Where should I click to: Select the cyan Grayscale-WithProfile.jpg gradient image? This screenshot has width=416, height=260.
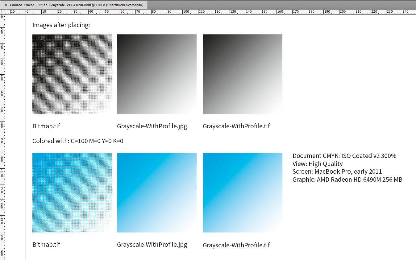point(157,192)
